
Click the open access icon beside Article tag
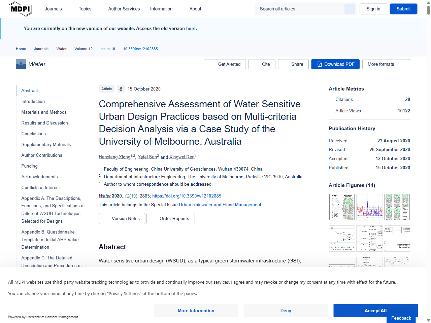[x=121, y=89]
